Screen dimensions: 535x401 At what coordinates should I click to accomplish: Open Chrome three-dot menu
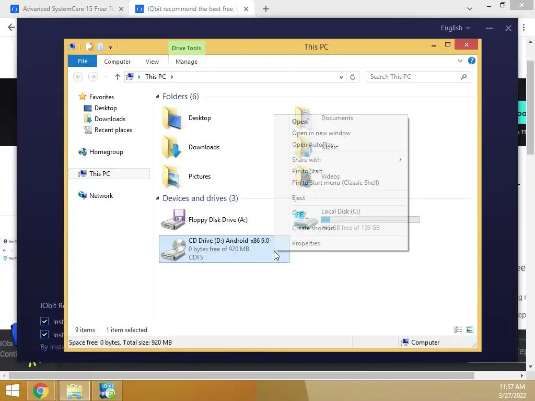point(524,28)
